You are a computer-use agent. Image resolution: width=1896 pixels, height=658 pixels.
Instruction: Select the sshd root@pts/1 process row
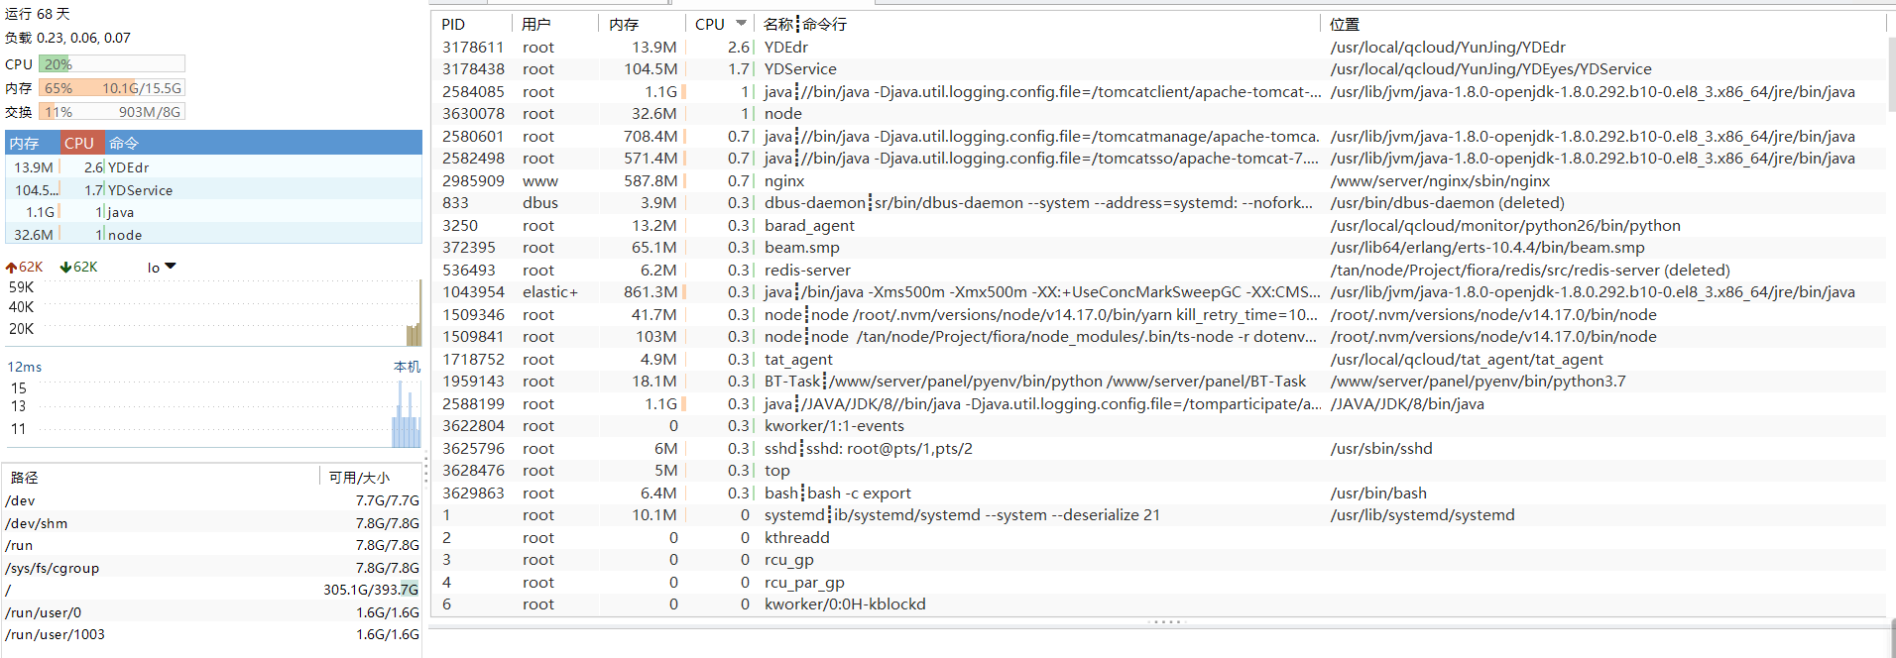point(1158,448)
